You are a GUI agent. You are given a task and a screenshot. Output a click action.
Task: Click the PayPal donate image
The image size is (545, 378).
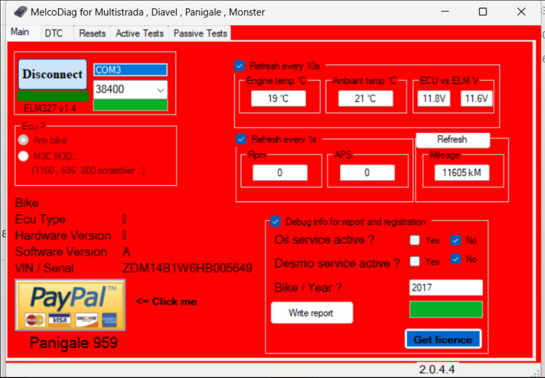coord(70,305)
